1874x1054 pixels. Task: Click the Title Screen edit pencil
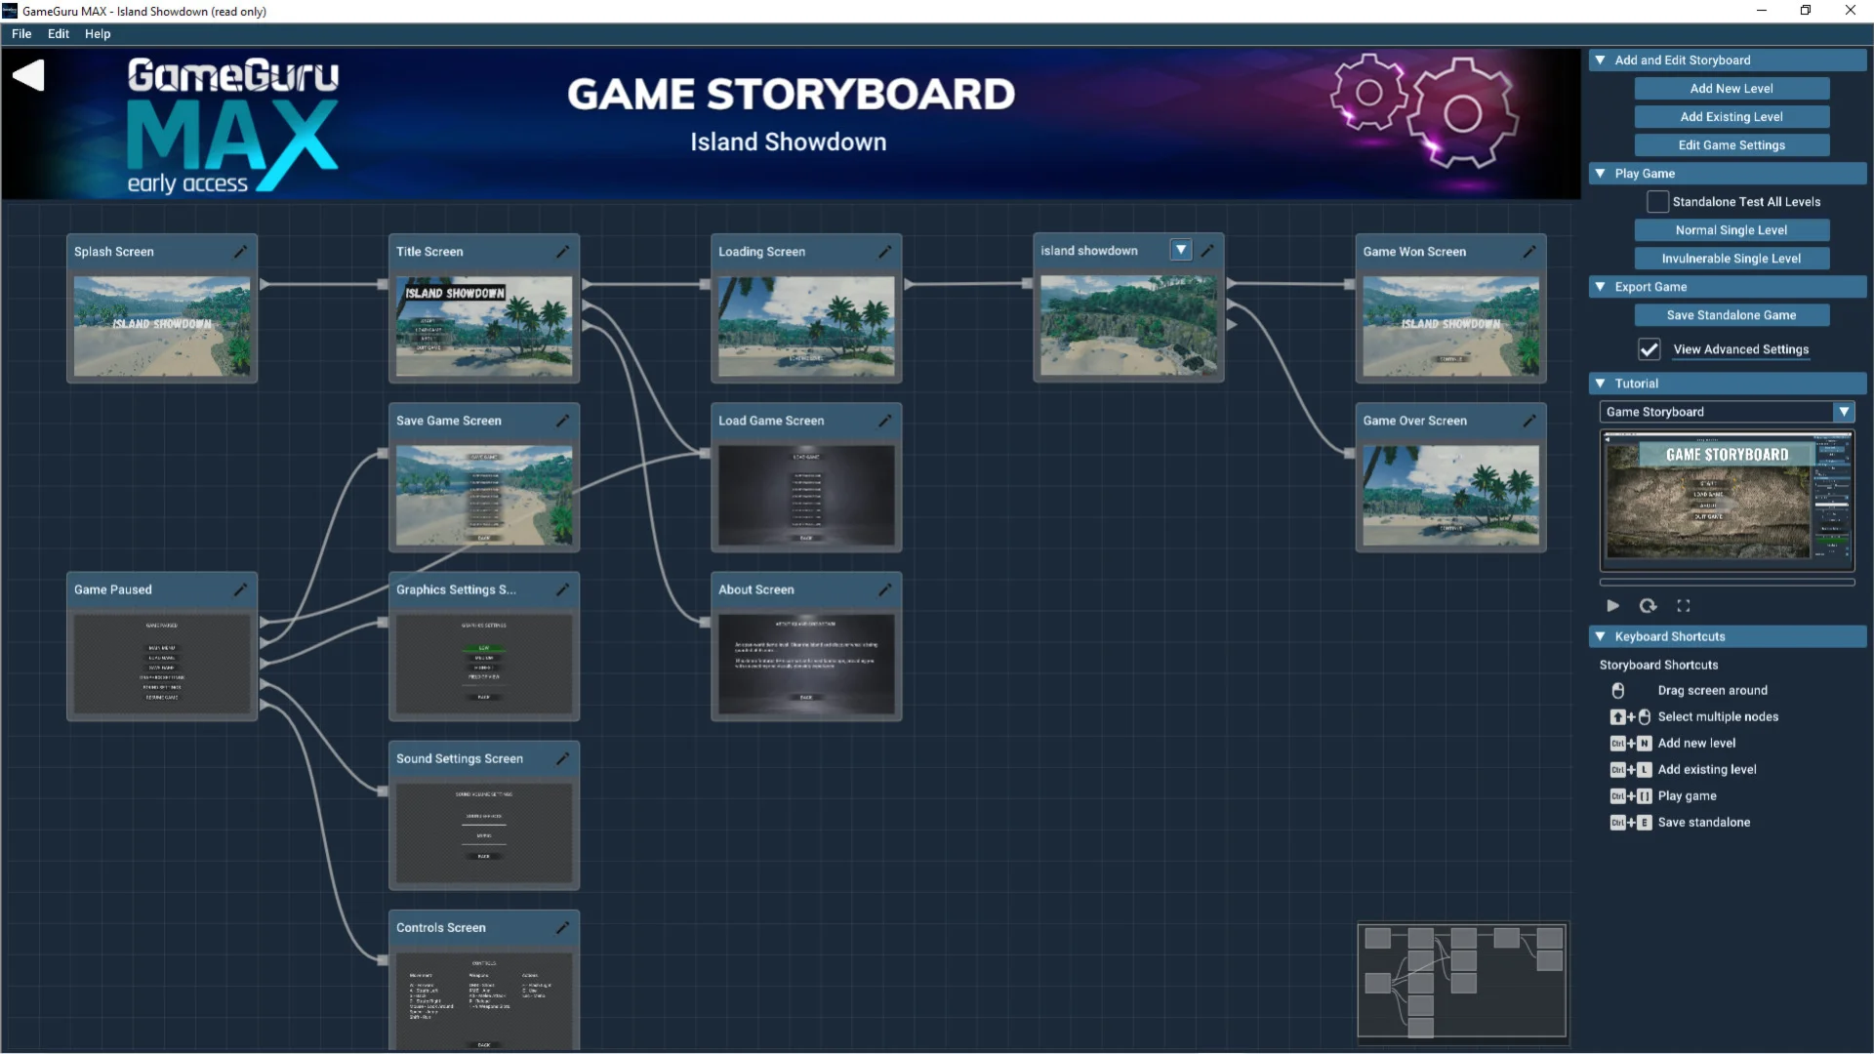(562, 252)
